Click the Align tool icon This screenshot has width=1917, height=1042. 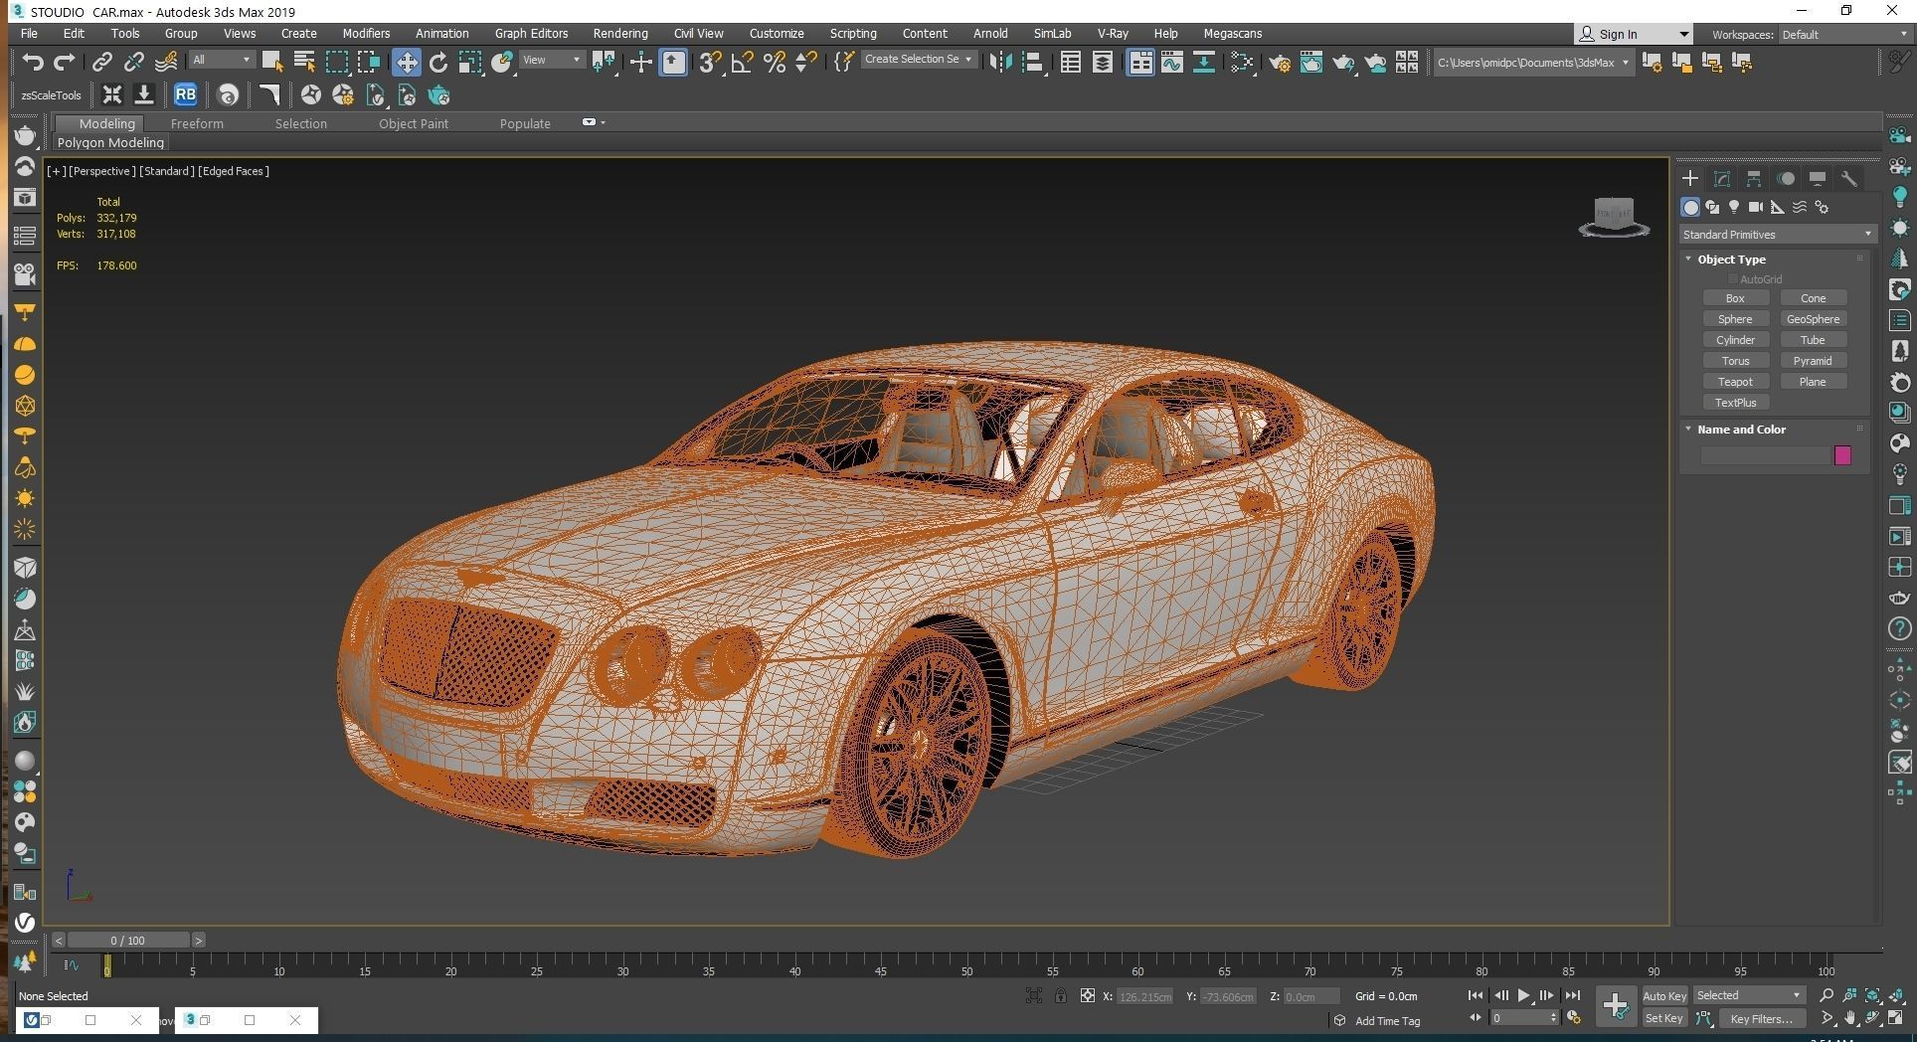pyautogui.click(x=1033, y=63)
